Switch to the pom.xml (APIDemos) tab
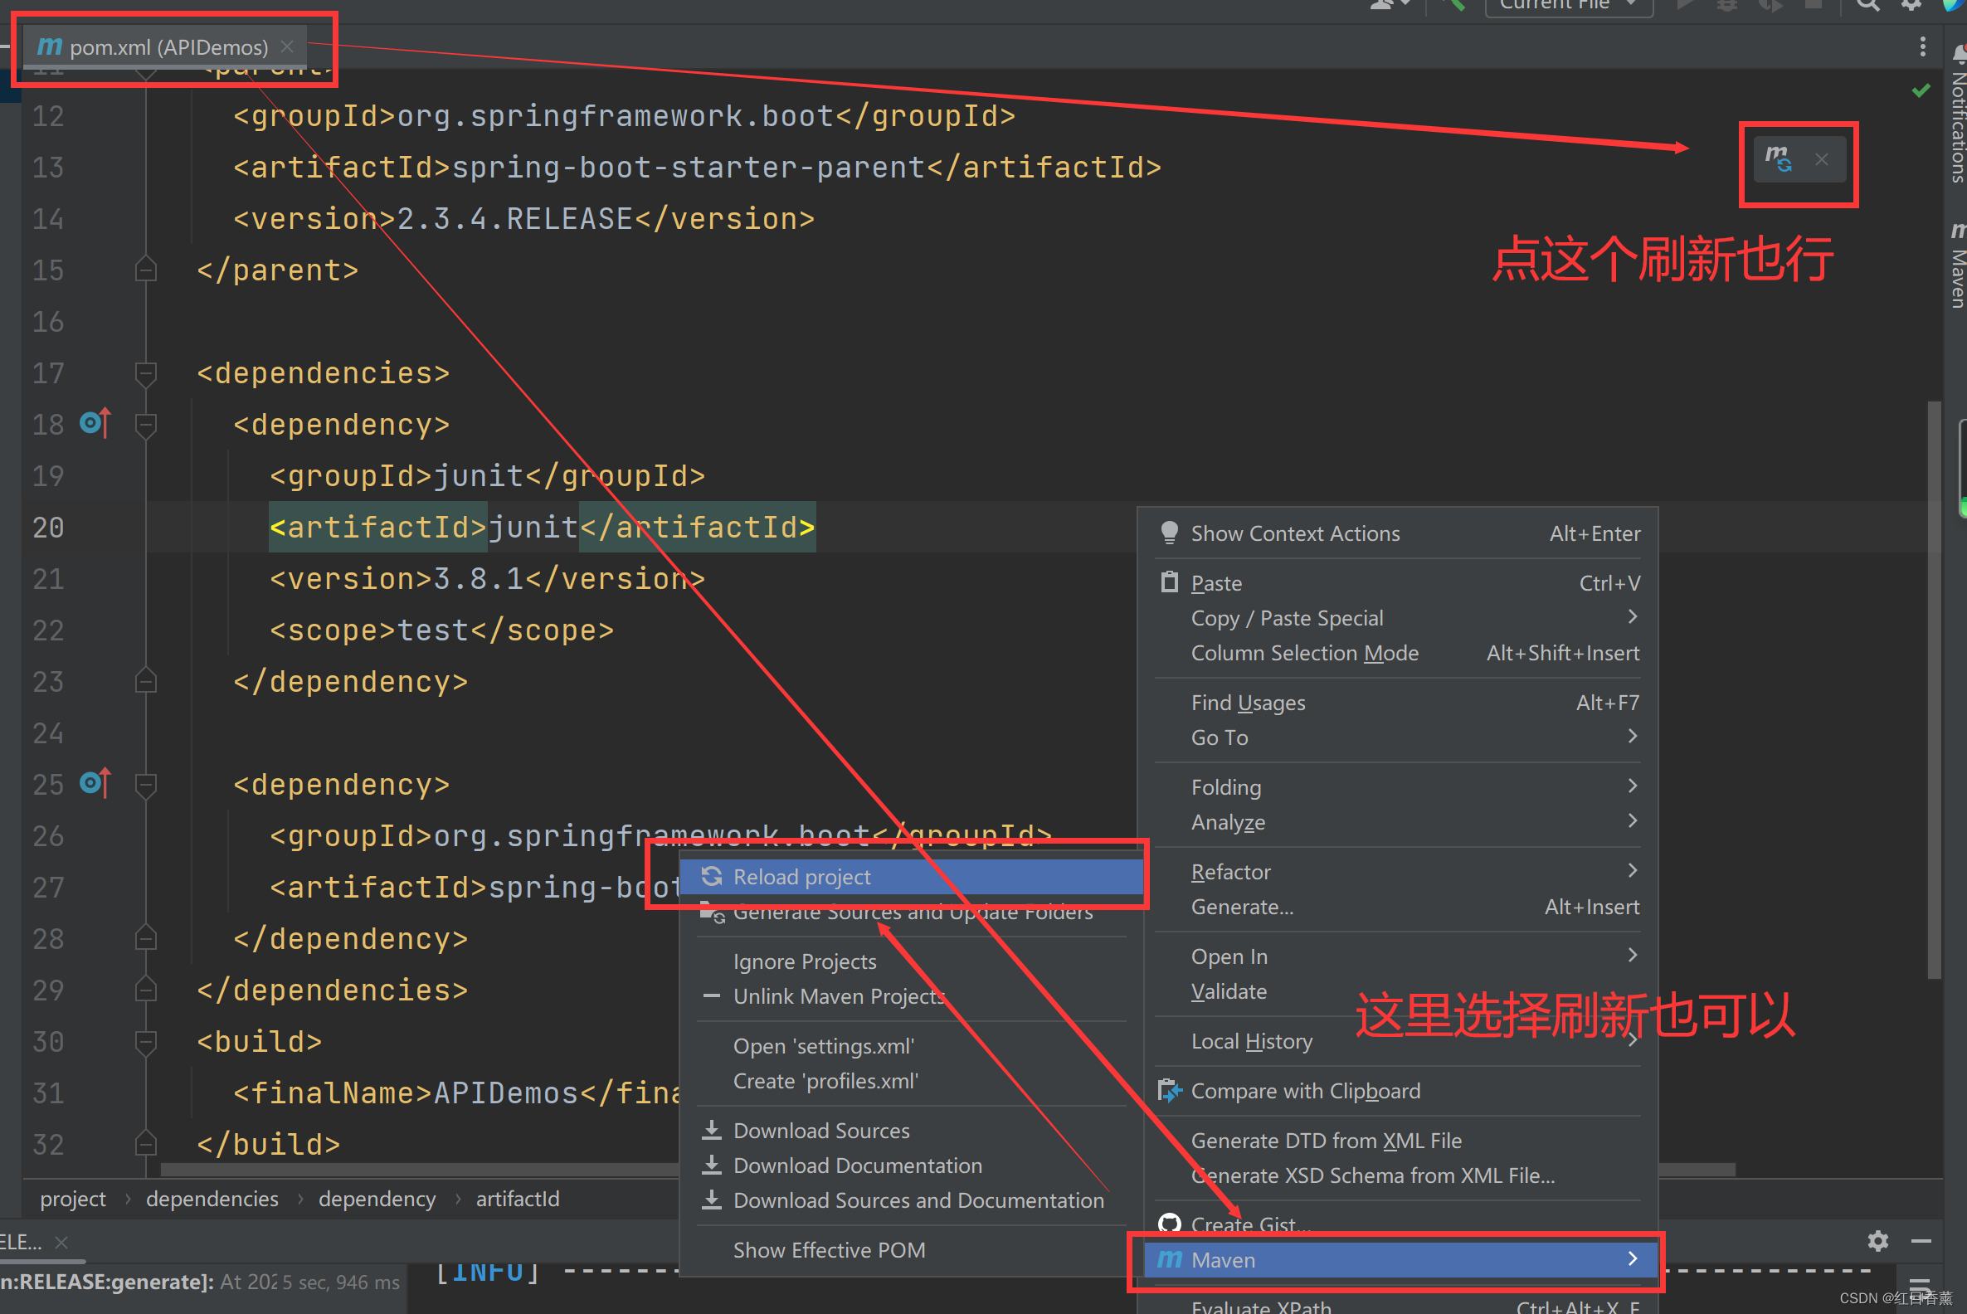This screenshot has height=1314, width=1967. [168, 47]
